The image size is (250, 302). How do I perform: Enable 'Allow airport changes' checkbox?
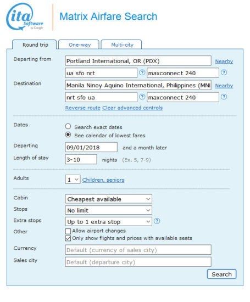point(68,231)
